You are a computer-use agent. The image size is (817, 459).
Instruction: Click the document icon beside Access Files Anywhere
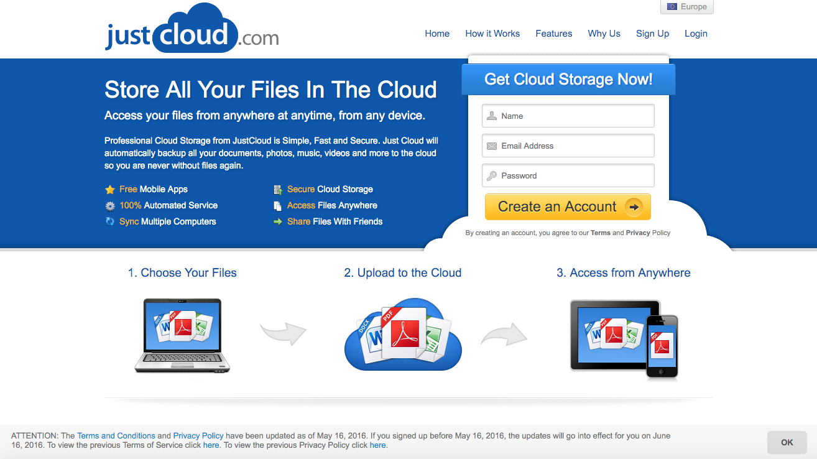click(278, 205)
